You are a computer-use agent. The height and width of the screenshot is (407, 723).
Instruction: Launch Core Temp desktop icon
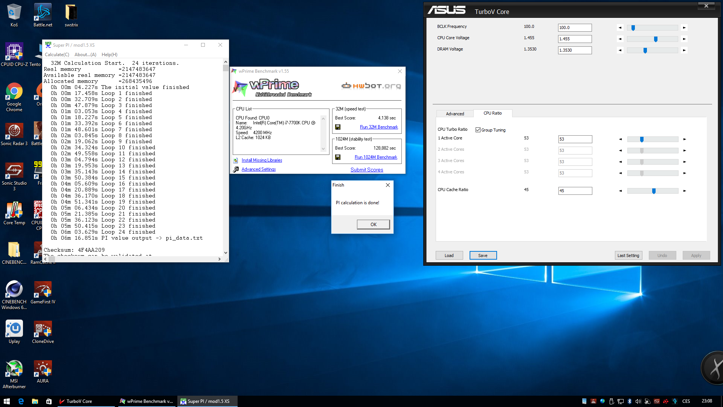(x=14, y=213)
